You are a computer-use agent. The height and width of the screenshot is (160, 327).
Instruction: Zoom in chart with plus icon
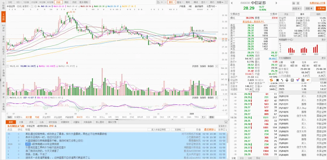click(x=162, y=2)
